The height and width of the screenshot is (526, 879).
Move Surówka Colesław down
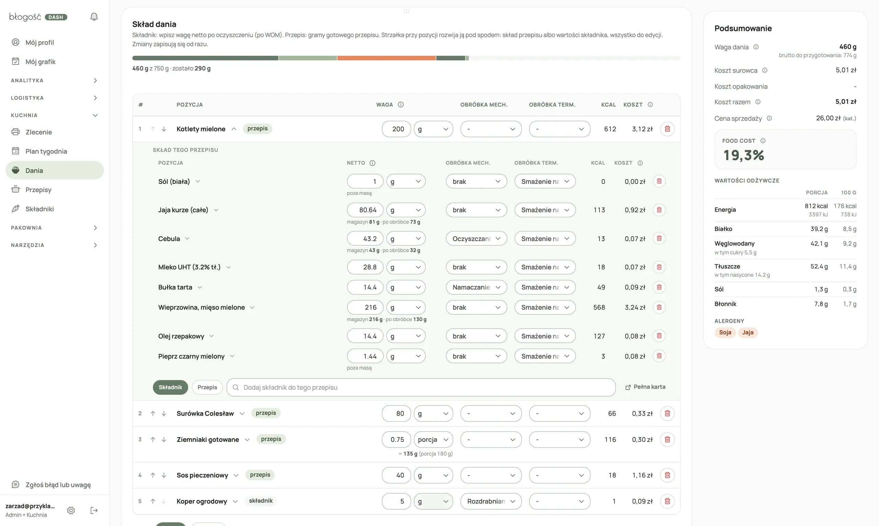(164, 413)
